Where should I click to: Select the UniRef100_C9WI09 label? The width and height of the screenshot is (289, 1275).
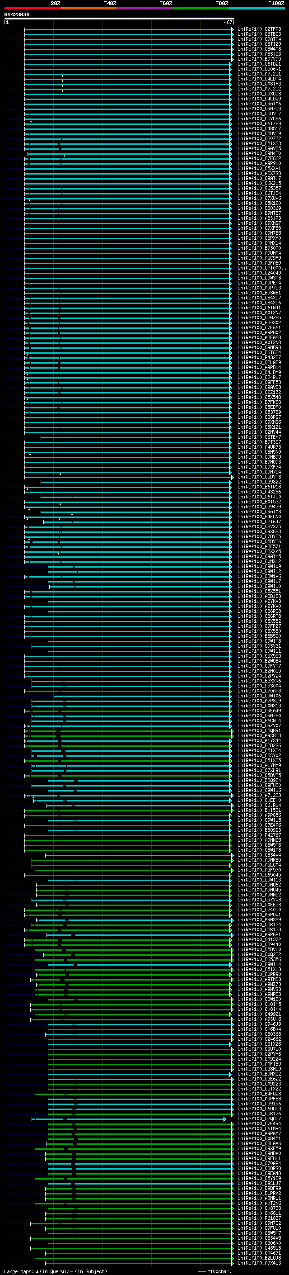(x=259, y=566)
